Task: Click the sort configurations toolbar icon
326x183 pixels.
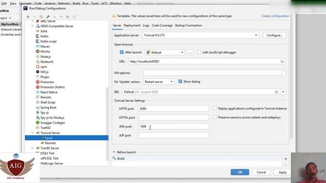Action: pos(74,17)
